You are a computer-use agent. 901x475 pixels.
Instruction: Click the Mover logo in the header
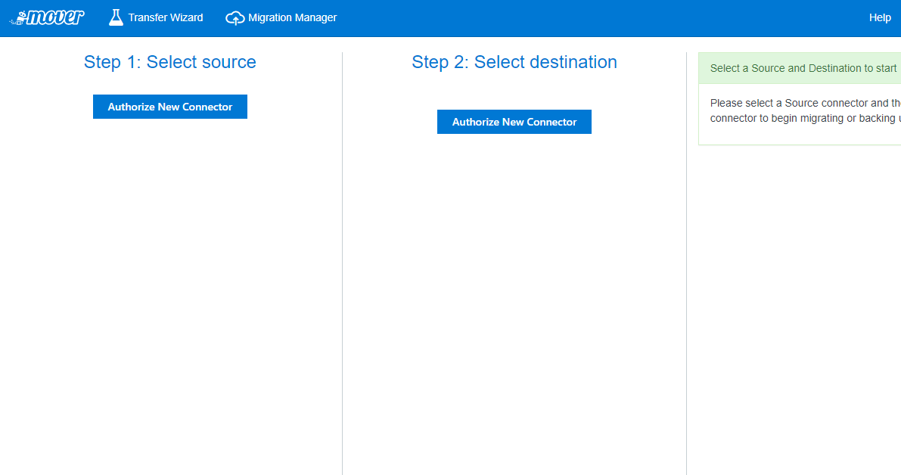(x=47, y=17)
